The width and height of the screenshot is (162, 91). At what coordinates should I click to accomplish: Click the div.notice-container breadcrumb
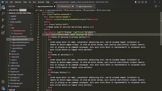tap(73, 10)
